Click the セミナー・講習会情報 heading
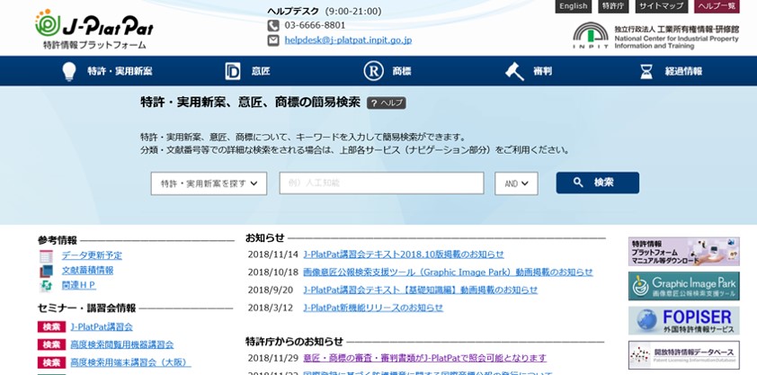 pos(87,308)
